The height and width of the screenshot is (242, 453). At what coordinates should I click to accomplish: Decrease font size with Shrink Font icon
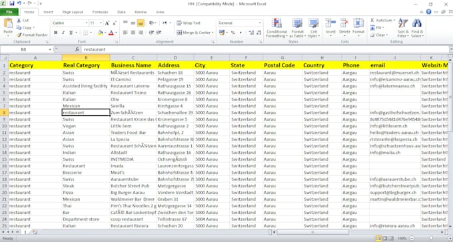(x=115, y=23)
